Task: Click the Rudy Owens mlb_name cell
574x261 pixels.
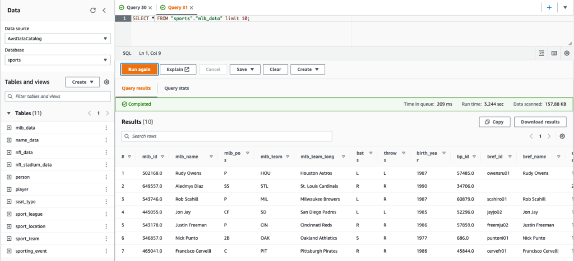Action: 188,173
